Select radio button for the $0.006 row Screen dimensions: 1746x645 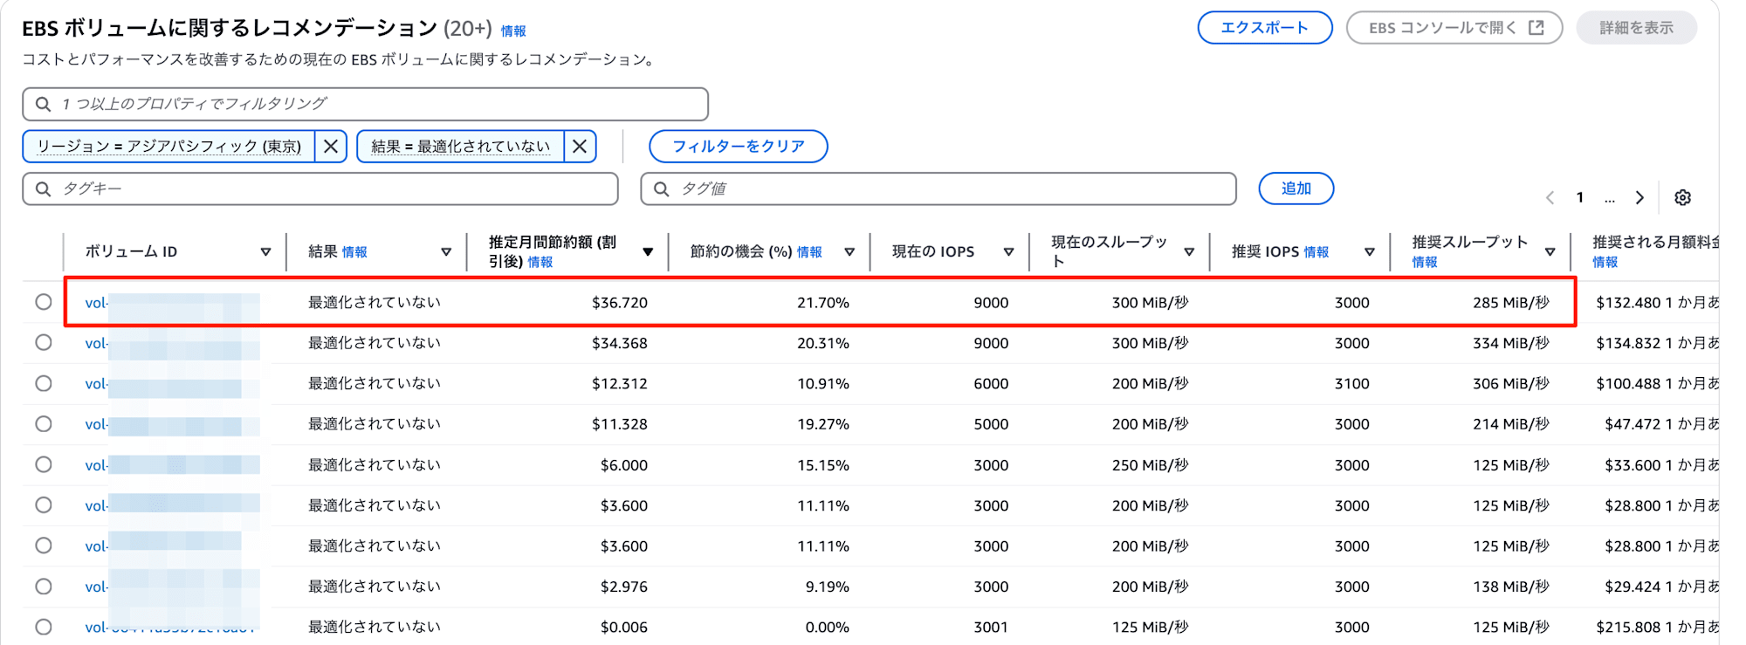point(44,627)
